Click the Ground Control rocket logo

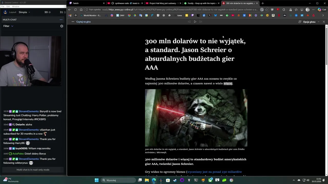[x=5, y=12]
